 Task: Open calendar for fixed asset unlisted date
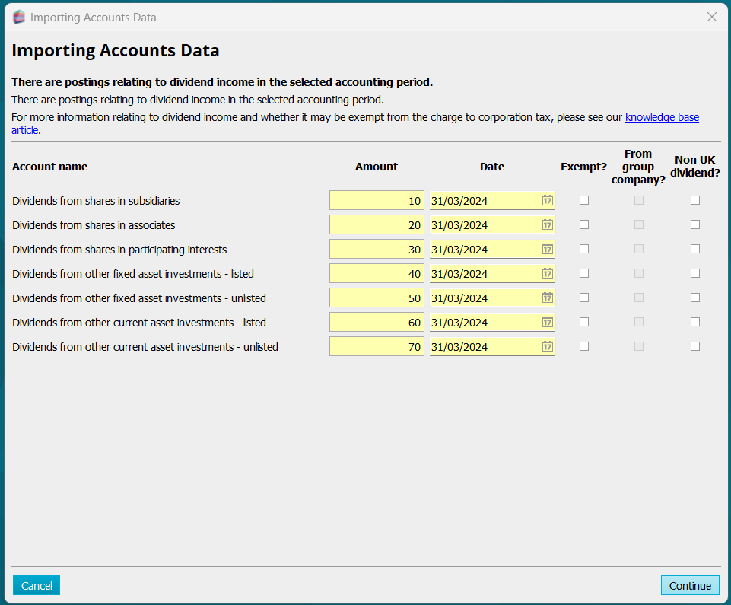547,298
